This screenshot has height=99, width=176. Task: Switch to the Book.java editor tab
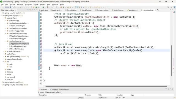43,10
